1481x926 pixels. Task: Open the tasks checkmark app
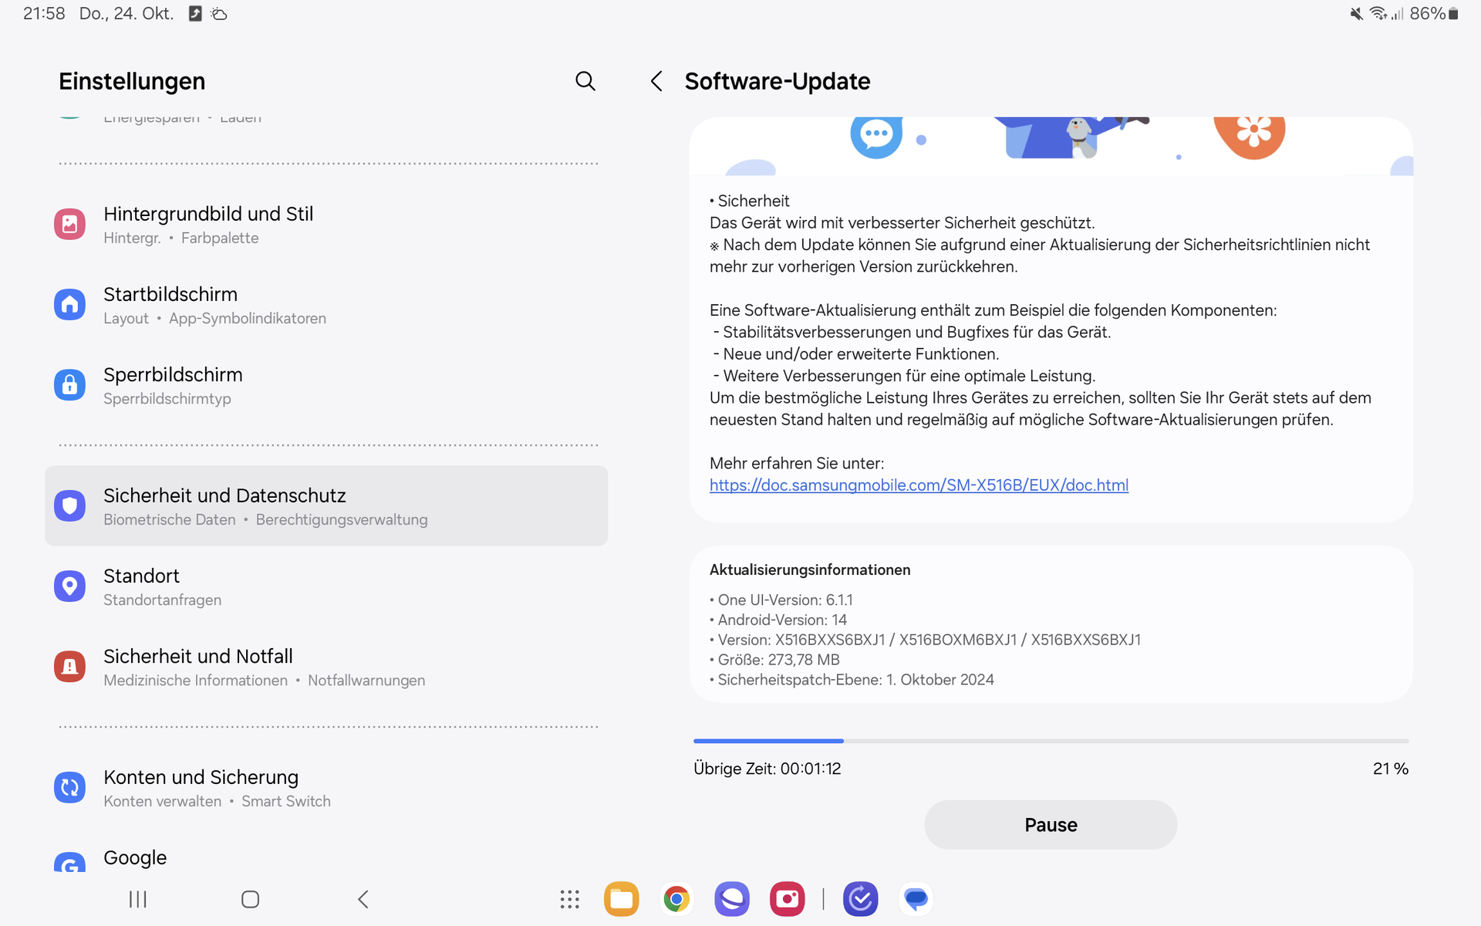[860, 899]
